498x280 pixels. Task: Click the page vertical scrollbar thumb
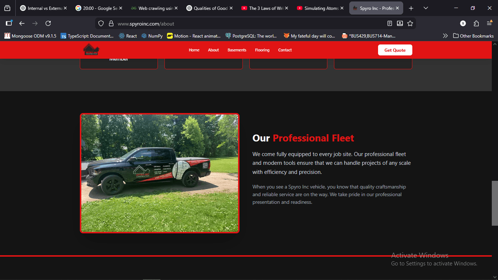point(495,203)
